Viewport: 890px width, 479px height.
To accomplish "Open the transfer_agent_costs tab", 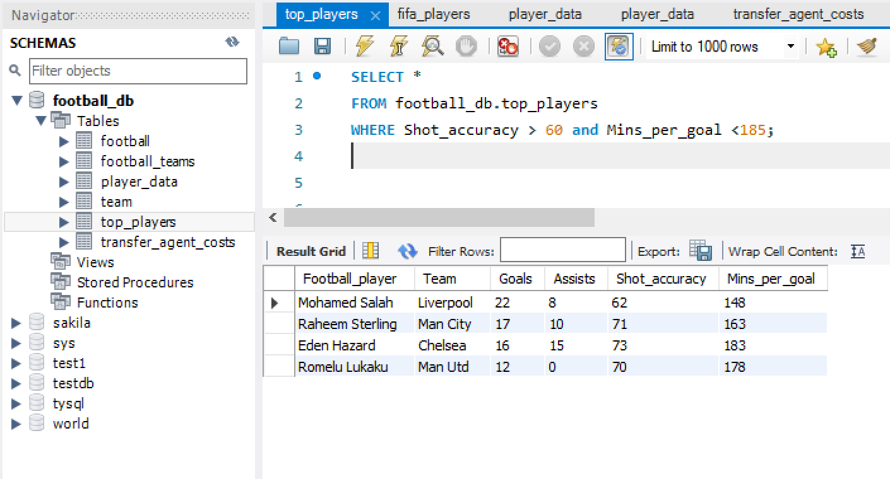I will pos(798,14).
